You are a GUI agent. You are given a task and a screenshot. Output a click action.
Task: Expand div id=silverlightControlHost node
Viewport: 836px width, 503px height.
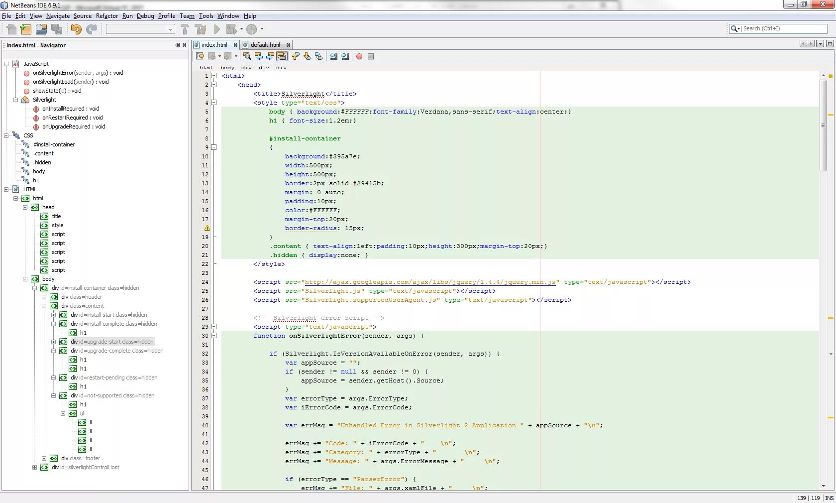(35, 467)
